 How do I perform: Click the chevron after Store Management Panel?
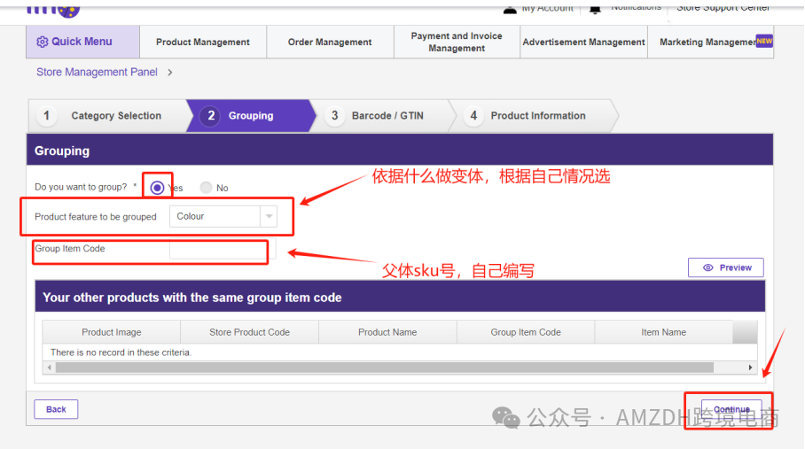170,73
